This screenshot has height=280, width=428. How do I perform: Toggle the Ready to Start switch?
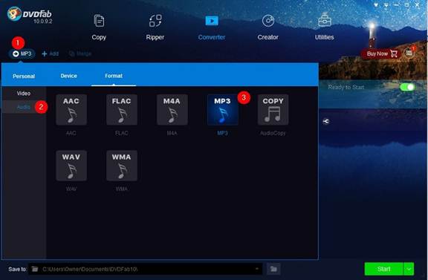[x=407, y=87]
